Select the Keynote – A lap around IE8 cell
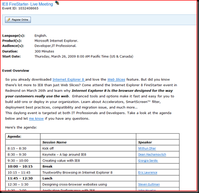The width and height of the screenshot is (199, 193). (88, 154)
